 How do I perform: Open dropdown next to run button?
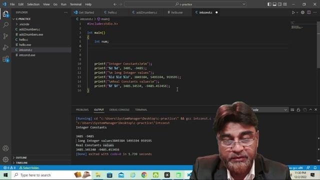point(297,12)
